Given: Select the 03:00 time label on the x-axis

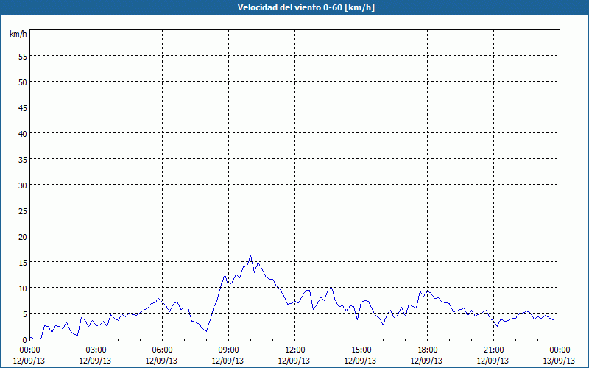Looking at the screenshot, I should coord(96,350).
